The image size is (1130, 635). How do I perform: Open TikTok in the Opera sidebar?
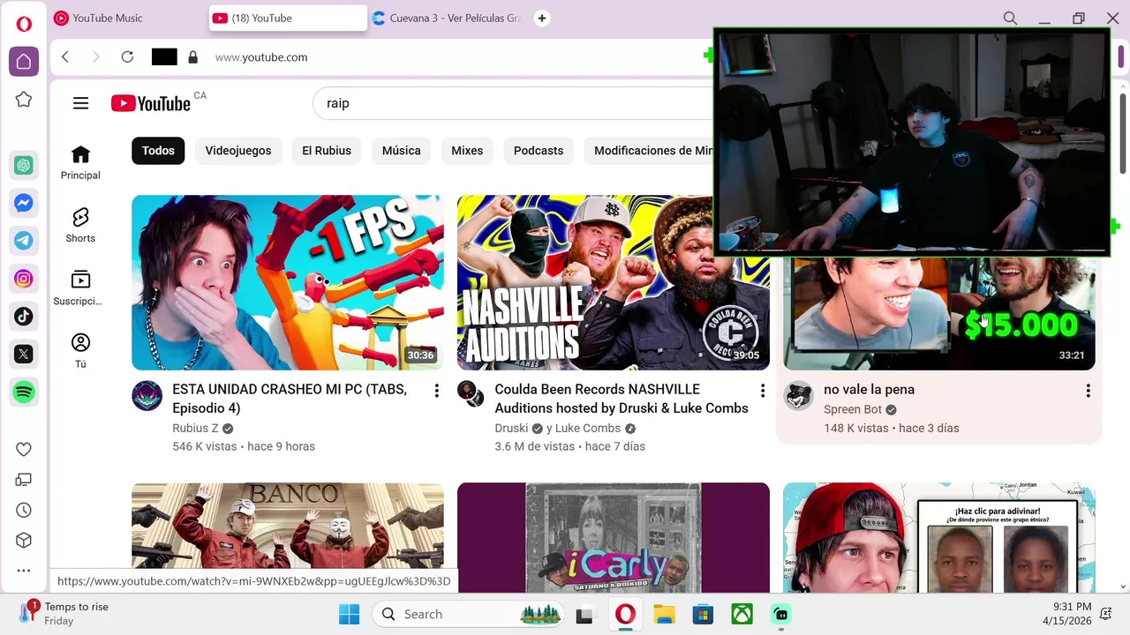coord(24,316)
